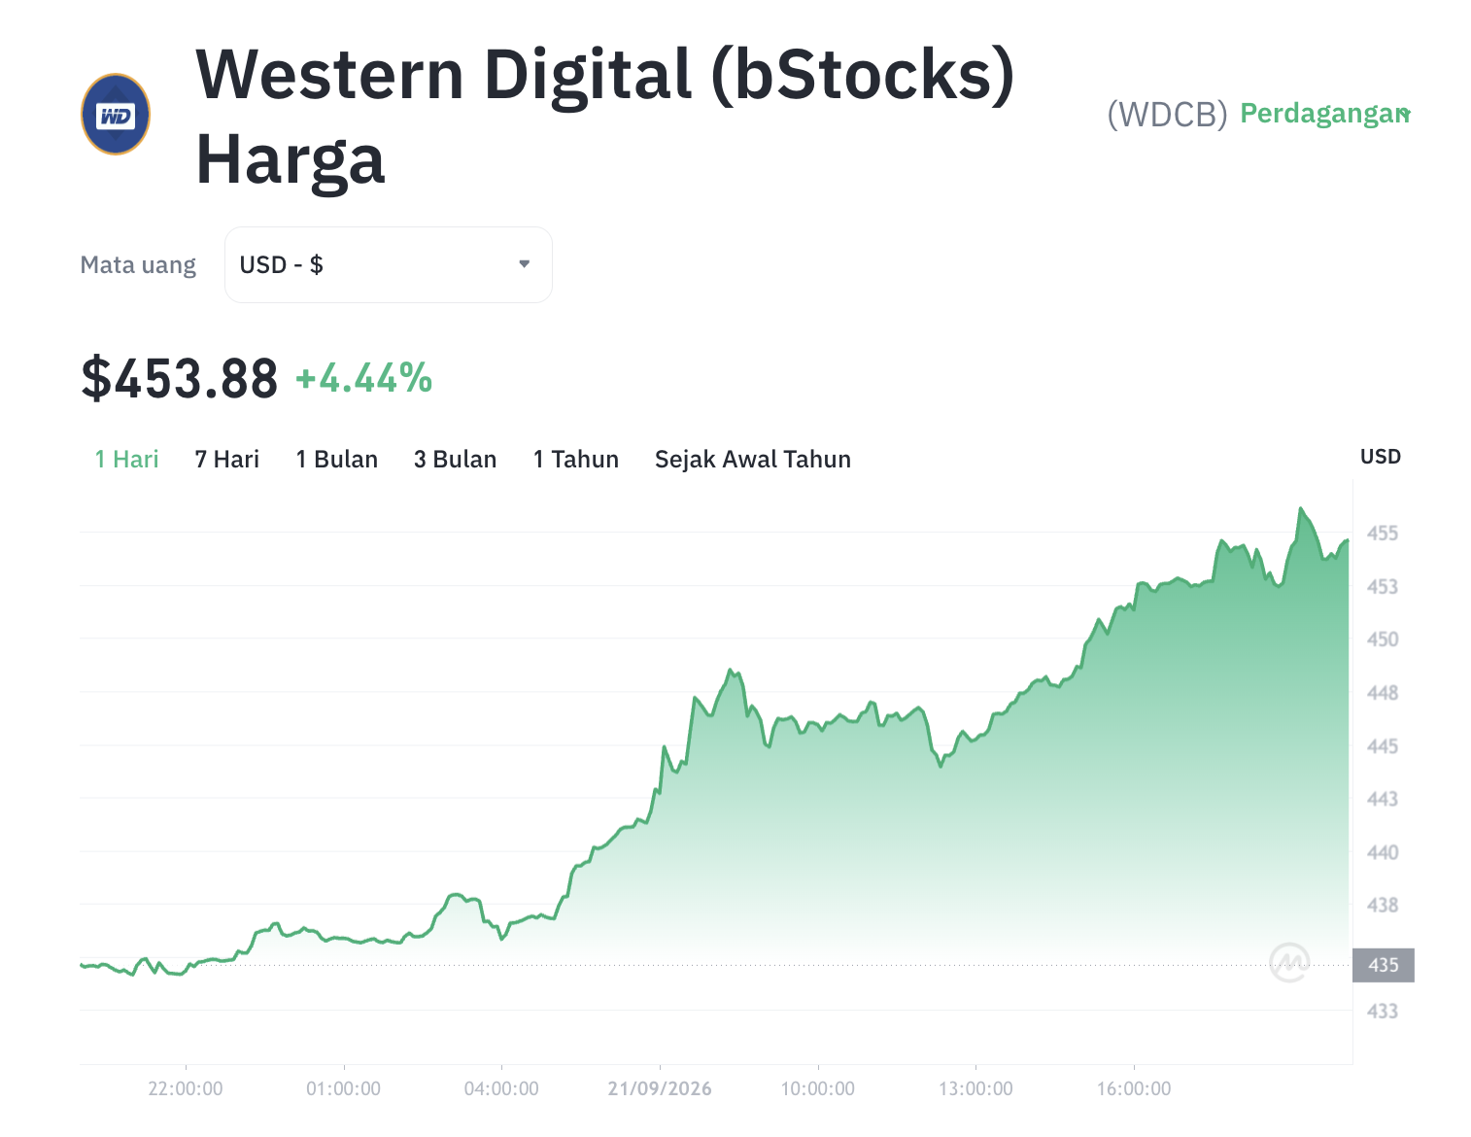Click the 21/09/2026 date marker on axis
The image size is (1471, 1137).
pyautogui.click(x=660, y=1088)
